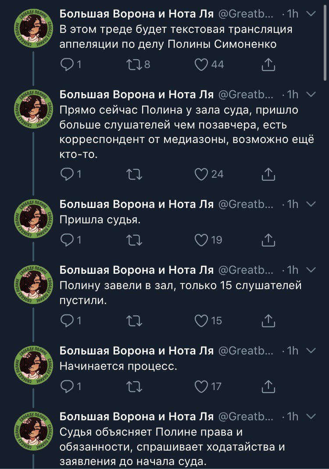This screenshot has height=469, width=329.
Task: Expand options for the 'Пришла судья.' tweet
Action: [311, 204]
